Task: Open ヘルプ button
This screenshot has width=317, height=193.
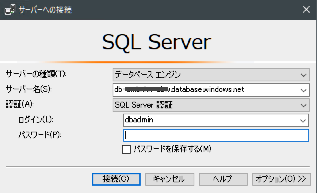Action: pyautogui.click(x=223, y=179)
